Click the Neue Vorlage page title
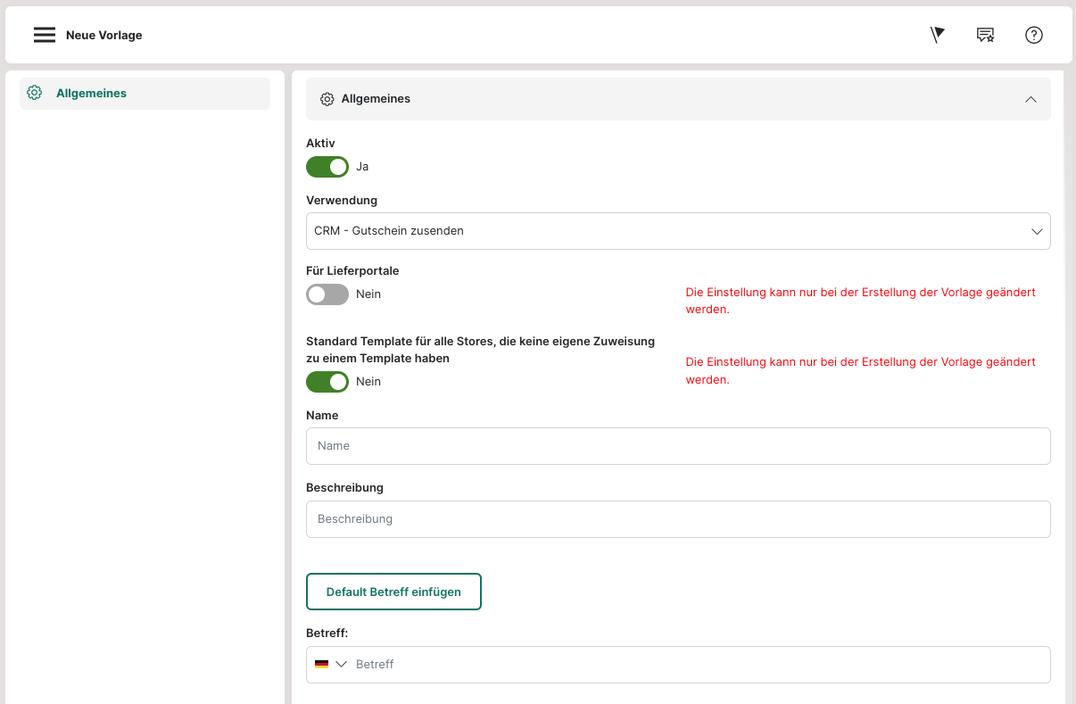This screenshot has width=1076, height=704. tap(104, 36)
